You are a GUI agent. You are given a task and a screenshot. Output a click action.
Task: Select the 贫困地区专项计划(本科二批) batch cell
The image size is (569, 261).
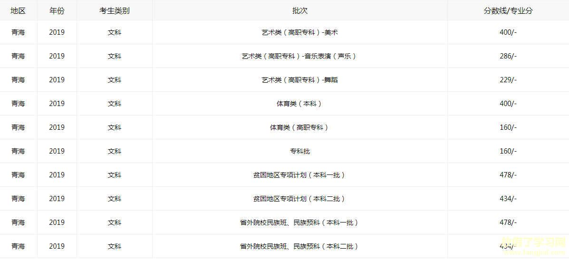tap(300, 199)
